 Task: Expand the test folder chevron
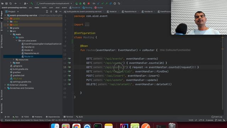11,63
